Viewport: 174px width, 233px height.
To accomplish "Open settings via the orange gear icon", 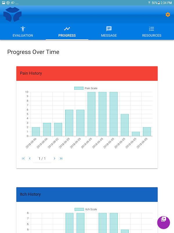I will (x=168, y=15).
